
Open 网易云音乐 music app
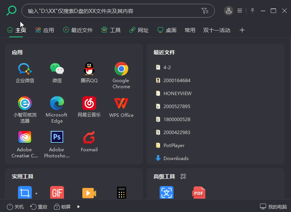click(x=89, y=103)
